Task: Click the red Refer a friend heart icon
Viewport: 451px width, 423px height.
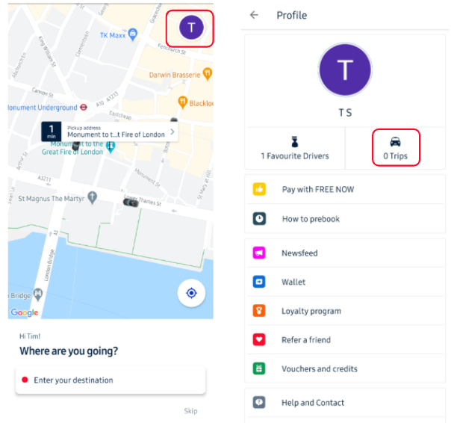Action: (259, 339)
